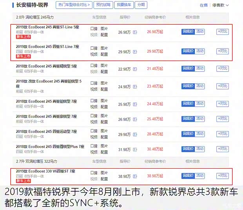Add 两驱豪锐型 7座 to +对比

click(223, 119)
